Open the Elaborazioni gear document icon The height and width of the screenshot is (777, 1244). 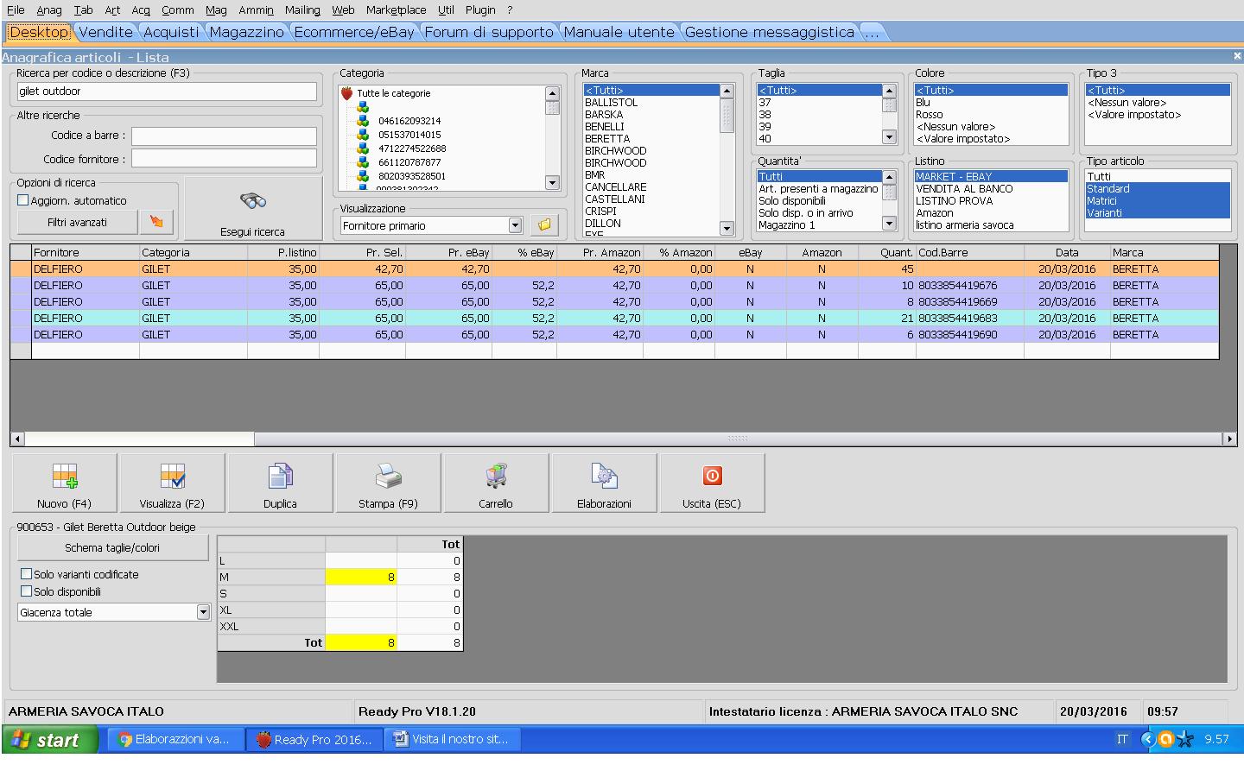(604, 476)
